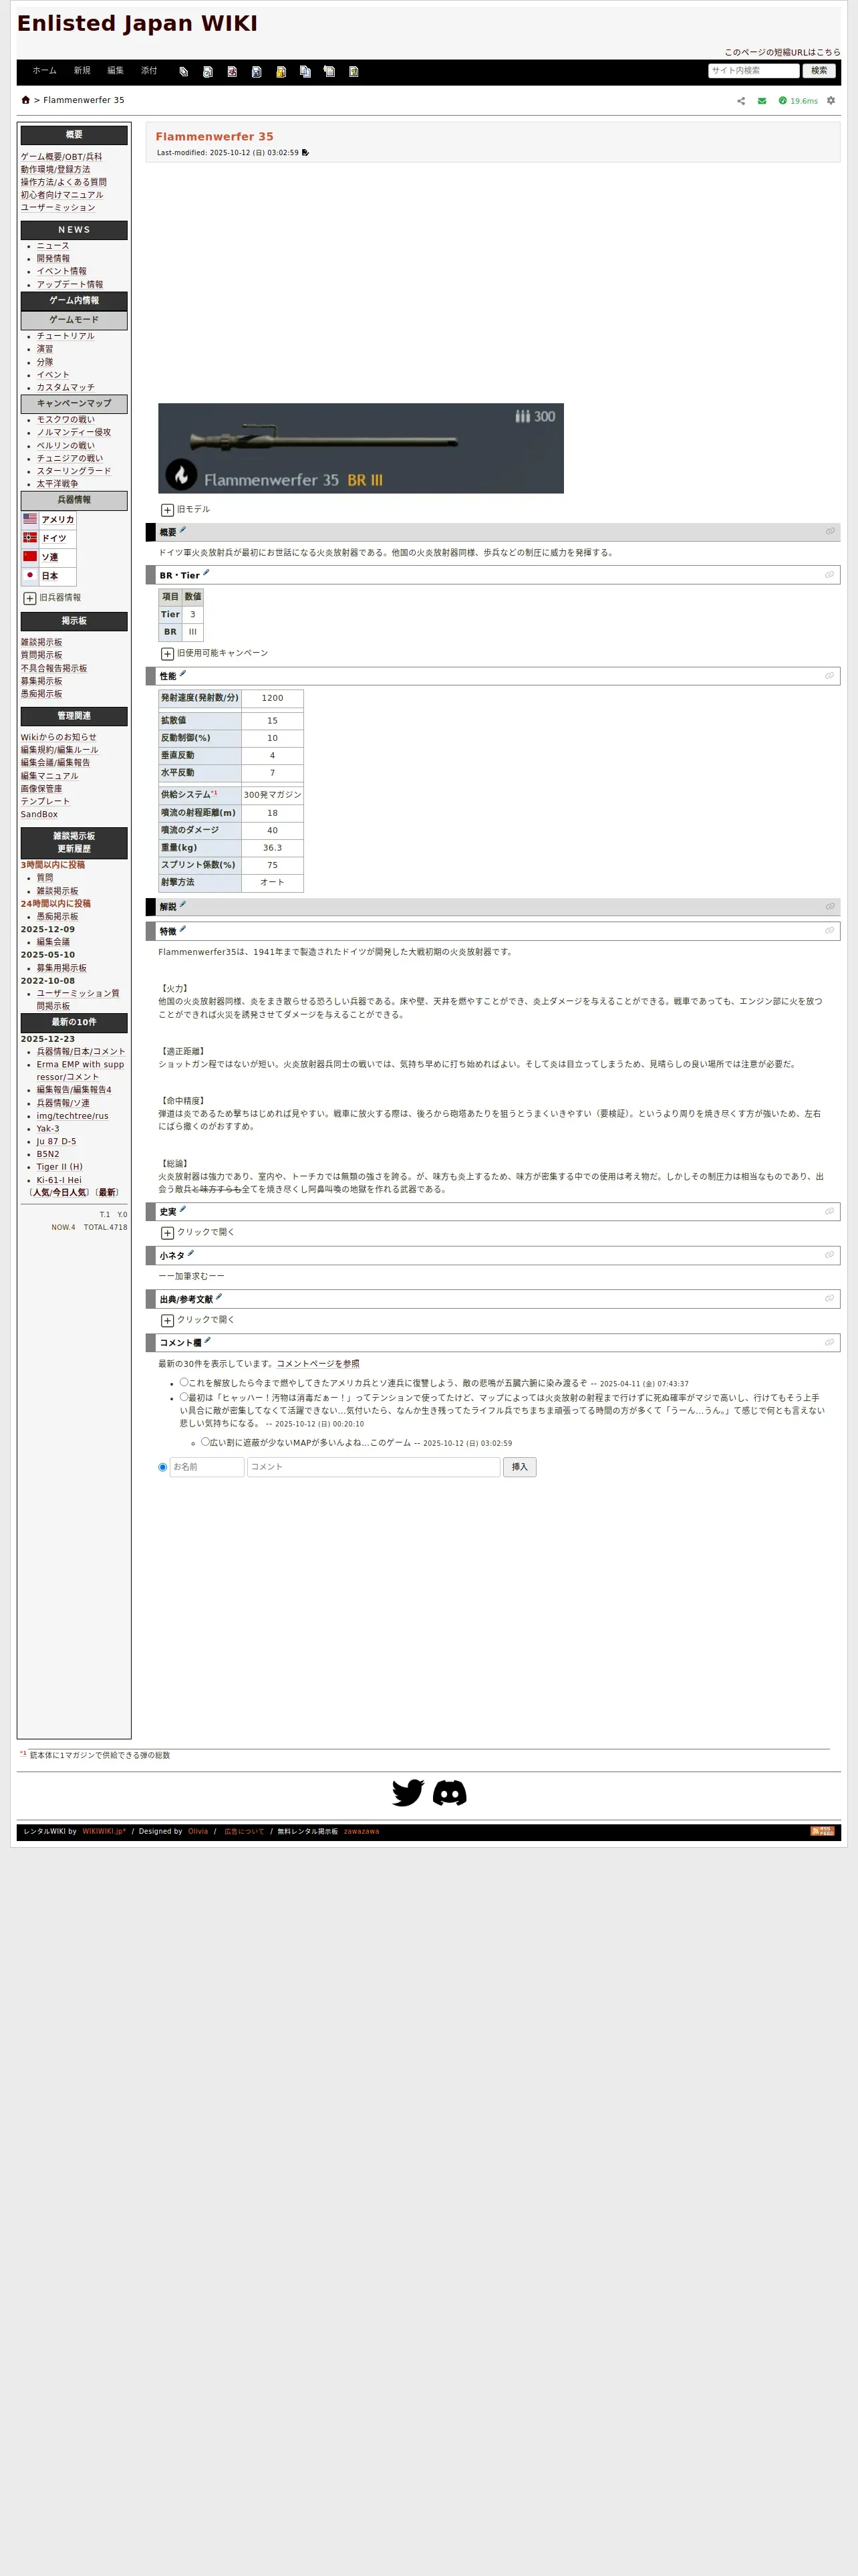This screenshot has width=858, height=2576.
Task: Click the RSS icon in footer bar
Action: tap(822, 1831)
